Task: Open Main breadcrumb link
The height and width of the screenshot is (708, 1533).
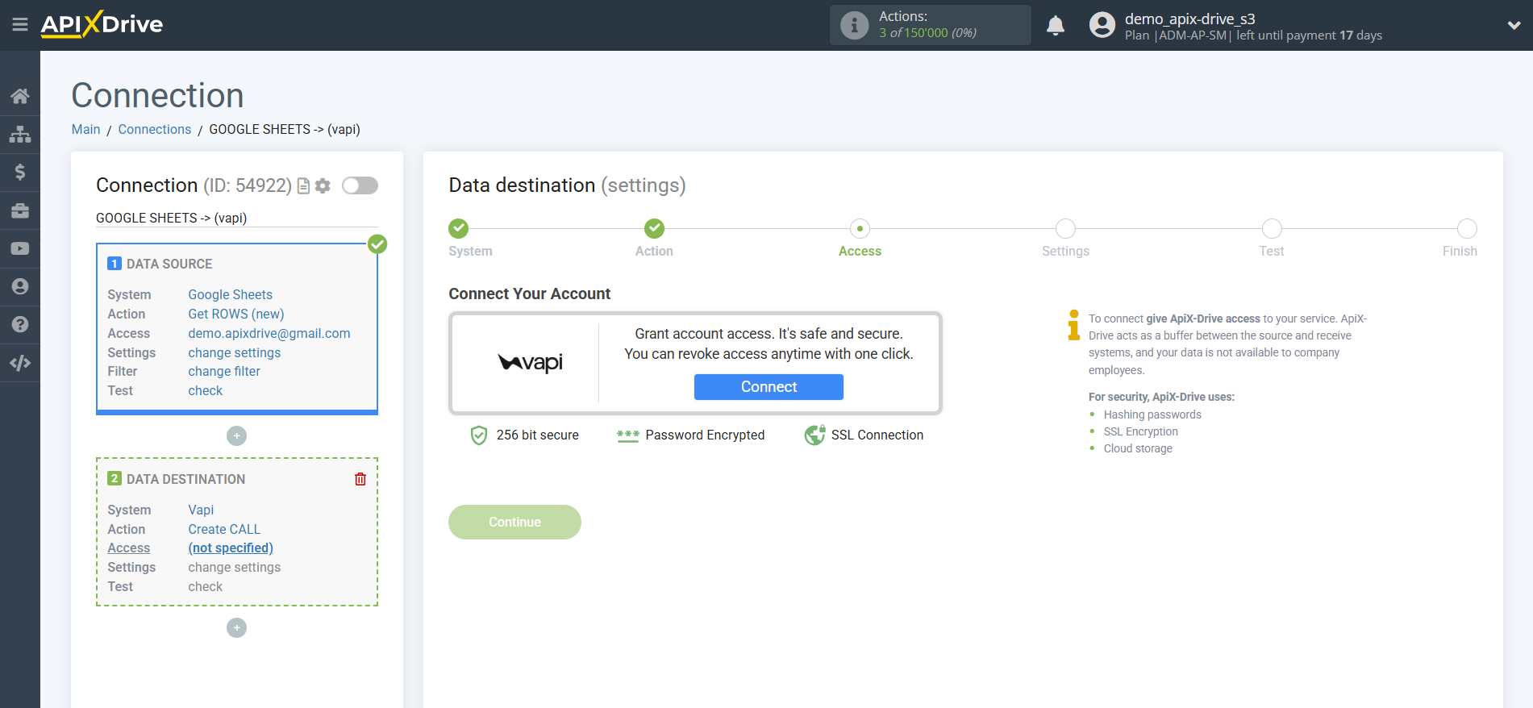Action: click(85, 129)
